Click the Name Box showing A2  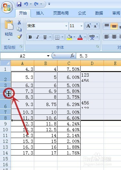[23, 56]
